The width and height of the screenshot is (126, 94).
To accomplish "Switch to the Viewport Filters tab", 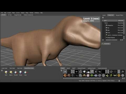I will point(119,15).
